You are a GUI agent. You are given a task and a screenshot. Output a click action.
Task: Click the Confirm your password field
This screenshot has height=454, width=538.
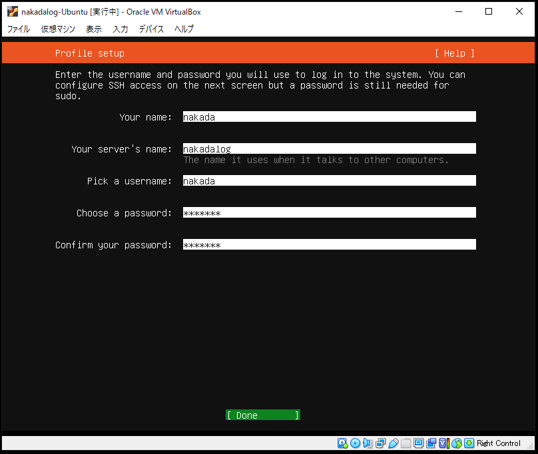(329, 245)
